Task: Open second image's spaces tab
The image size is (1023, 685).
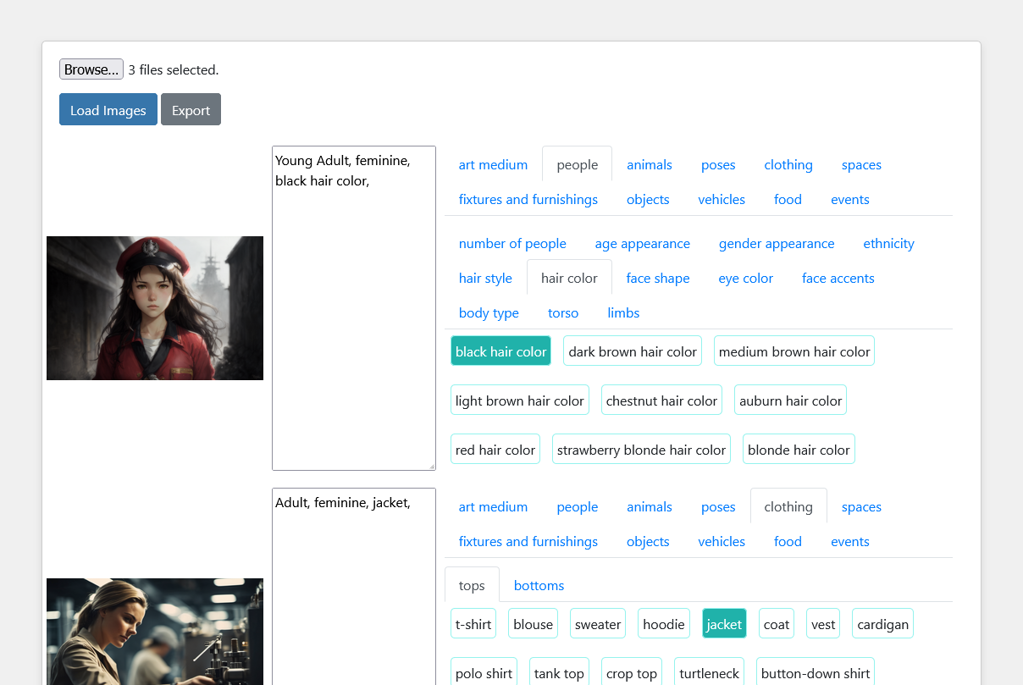Action: coord(861,506)
